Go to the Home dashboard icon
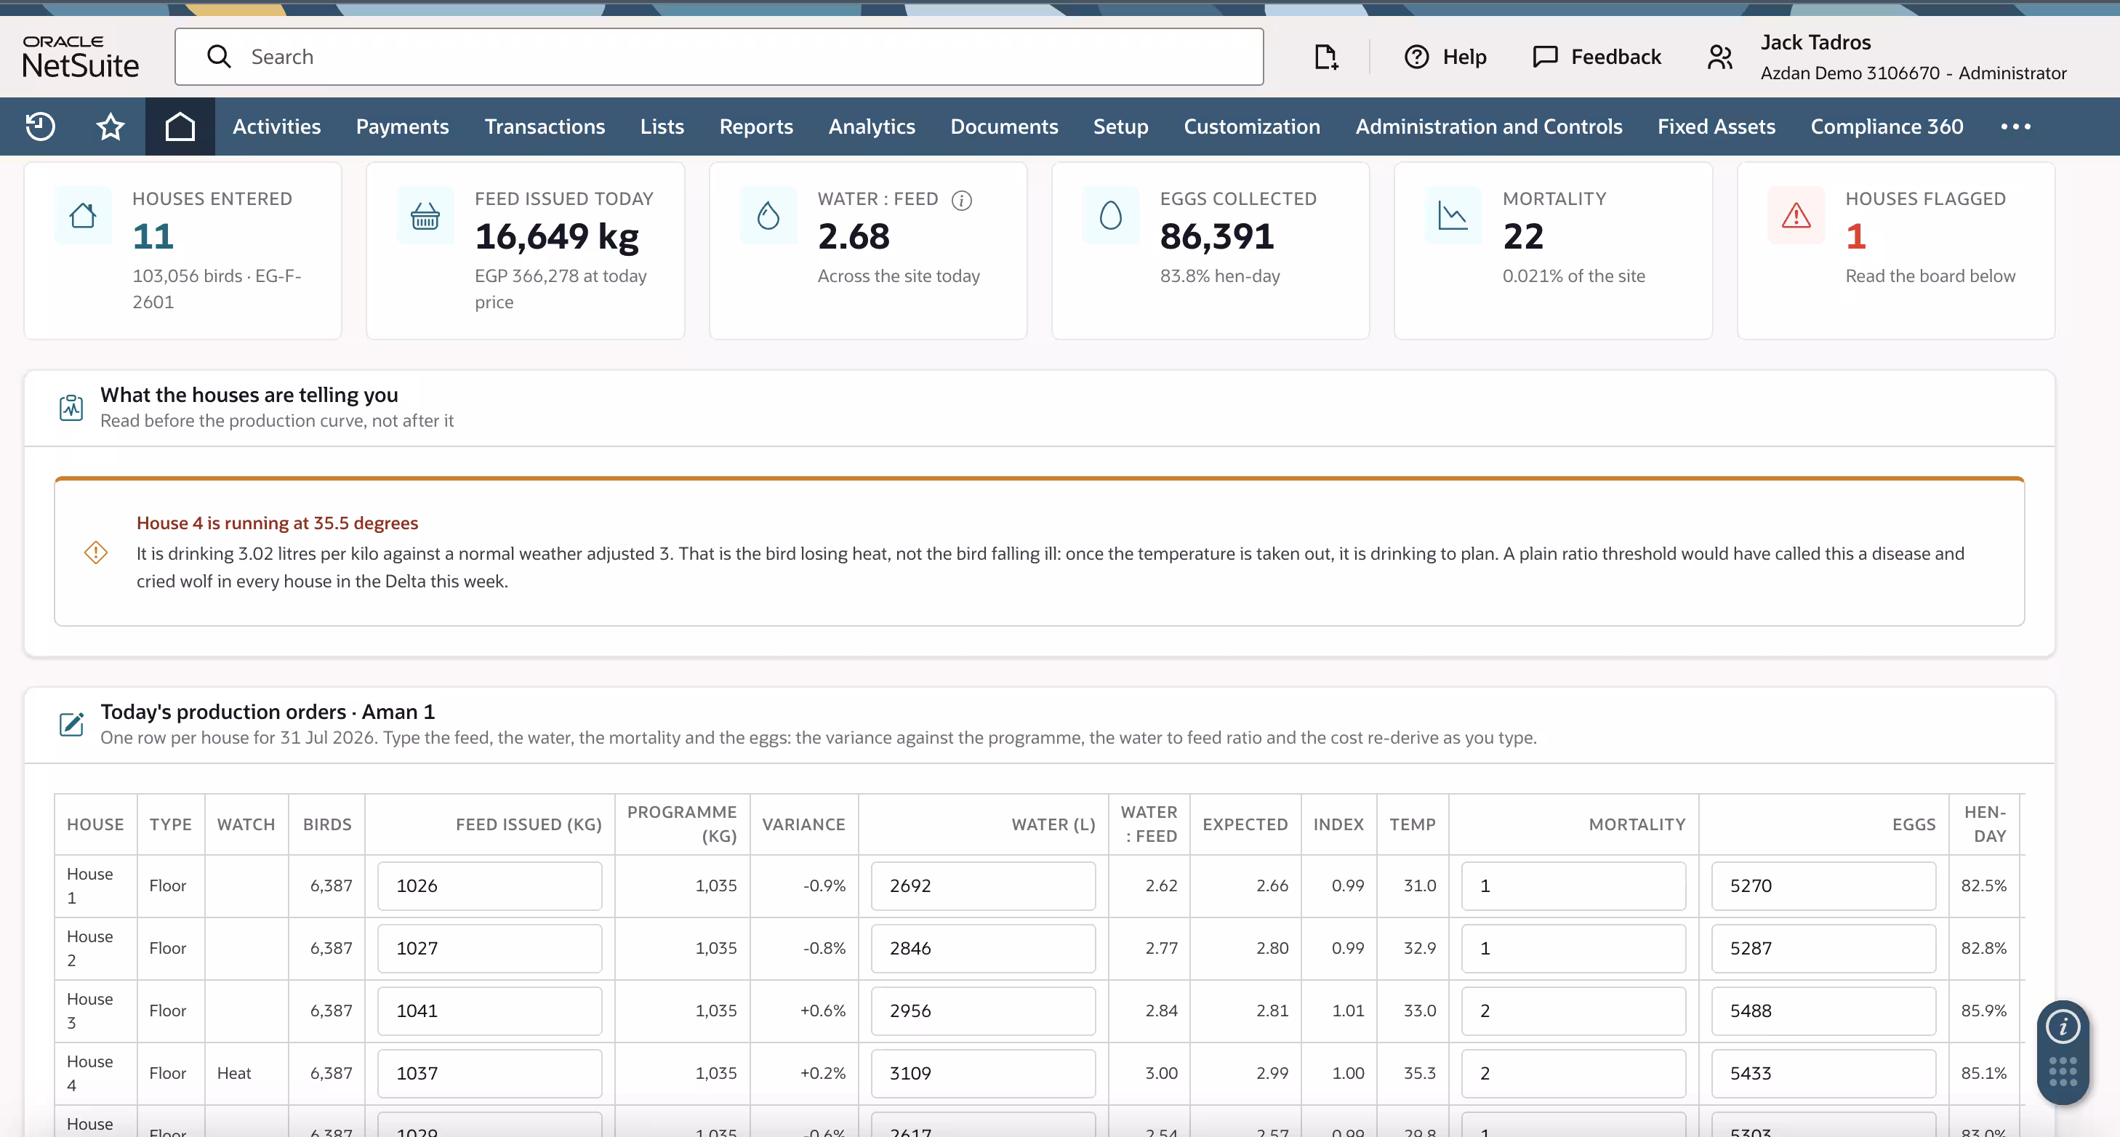2120x1137 pixels. pos(180,126)
